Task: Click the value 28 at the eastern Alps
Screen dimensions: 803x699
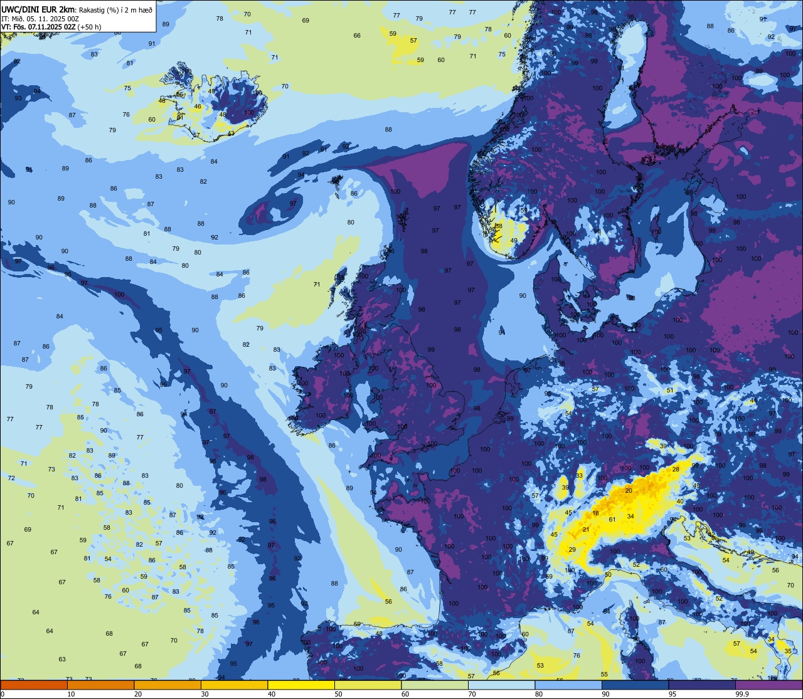Action: (x=676, y=469)
